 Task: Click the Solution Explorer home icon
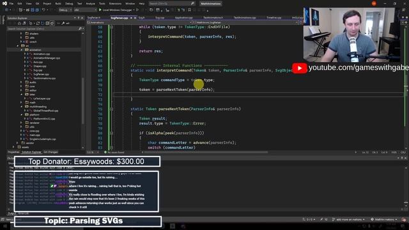coord(20,23)
